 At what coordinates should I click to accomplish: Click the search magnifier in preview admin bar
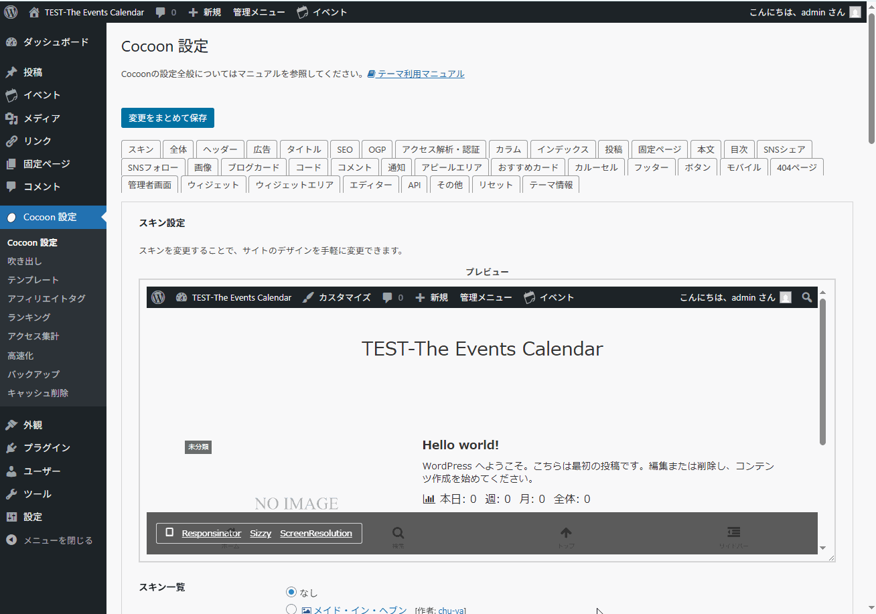coord(806,297)
